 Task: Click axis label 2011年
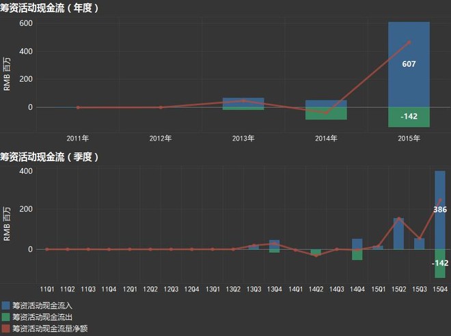[78, 139]
